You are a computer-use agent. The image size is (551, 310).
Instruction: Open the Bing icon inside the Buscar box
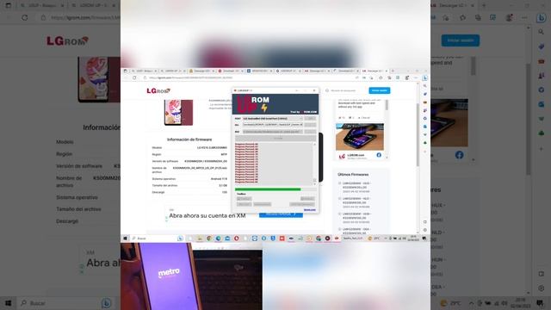point(106,303)
